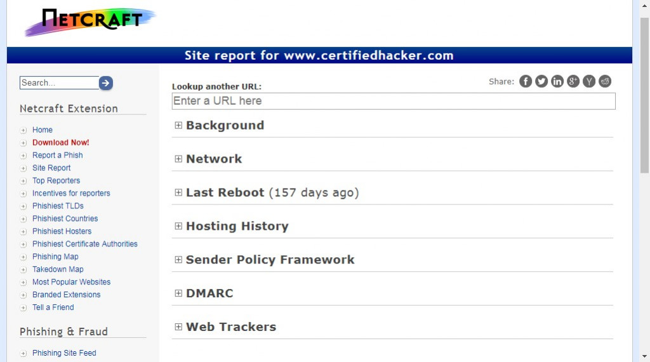Click the site report title banner

pyautogui.click(x=319, y=55)
